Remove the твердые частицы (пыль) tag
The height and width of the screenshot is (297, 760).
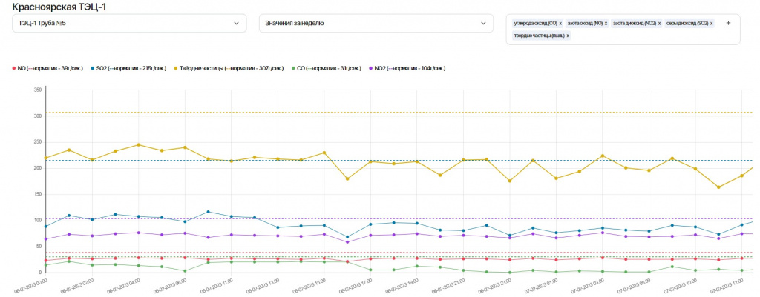(568, 36)
